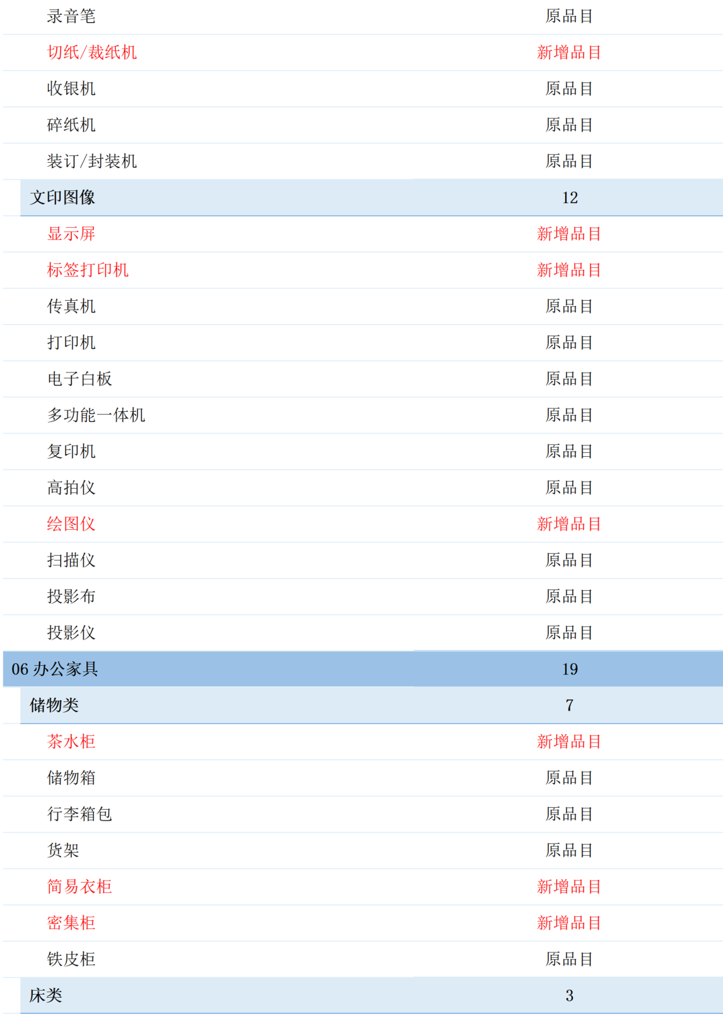Click the red 显示屏 new item
Image resolution: width=723 pixels, height=1016 pixels.
tap(70, 234)
